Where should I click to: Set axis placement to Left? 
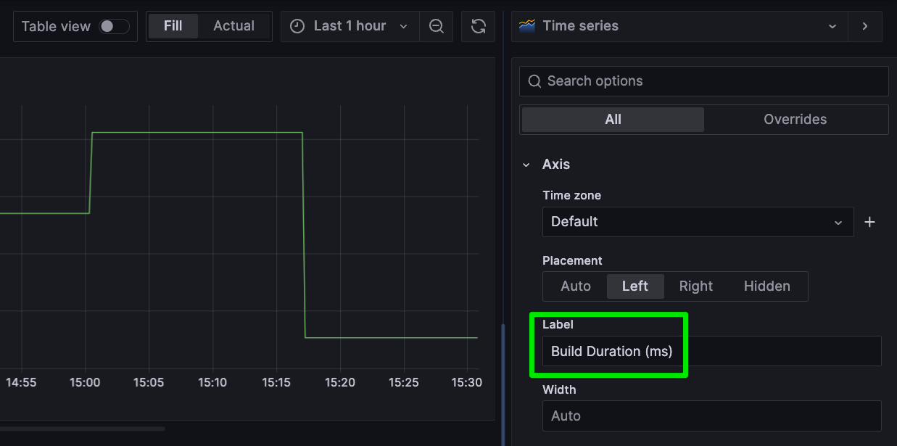pos(635,286)
